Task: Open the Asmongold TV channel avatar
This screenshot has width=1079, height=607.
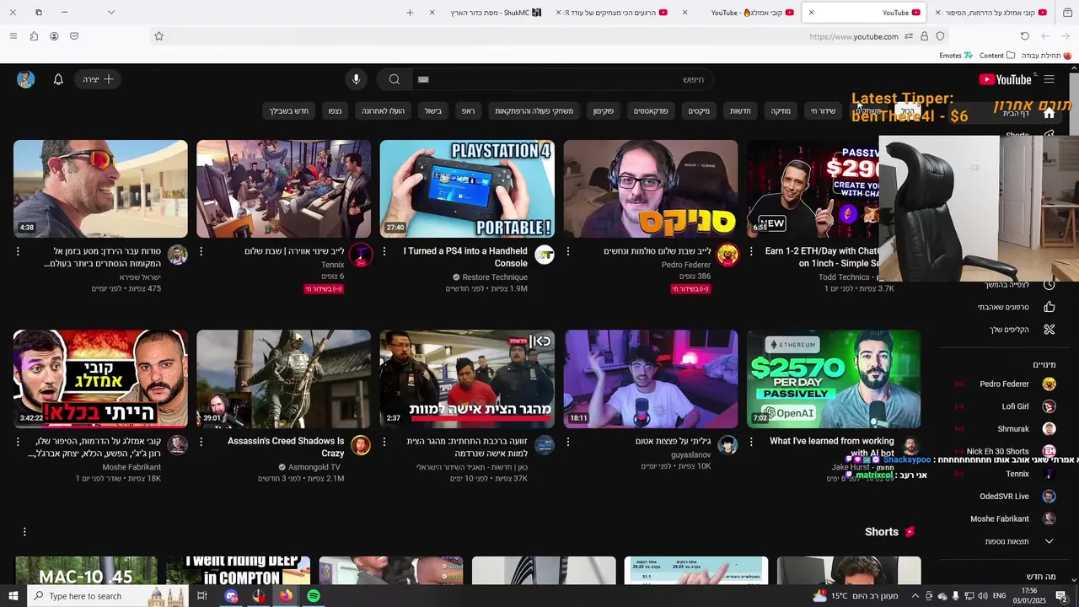Action: [x=361, y=445]
